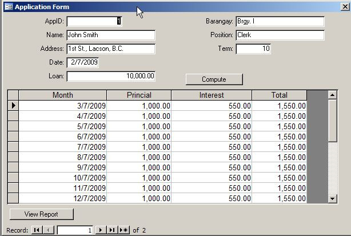
Task: Click the record number box
Action: pyautogui.click(x=75, y=230)
